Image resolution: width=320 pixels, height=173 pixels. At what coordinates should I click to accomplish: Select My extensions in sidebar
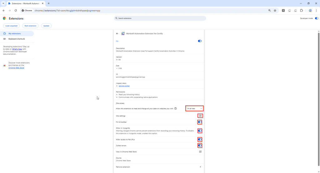pyautogui.click(x=17, y=33)
